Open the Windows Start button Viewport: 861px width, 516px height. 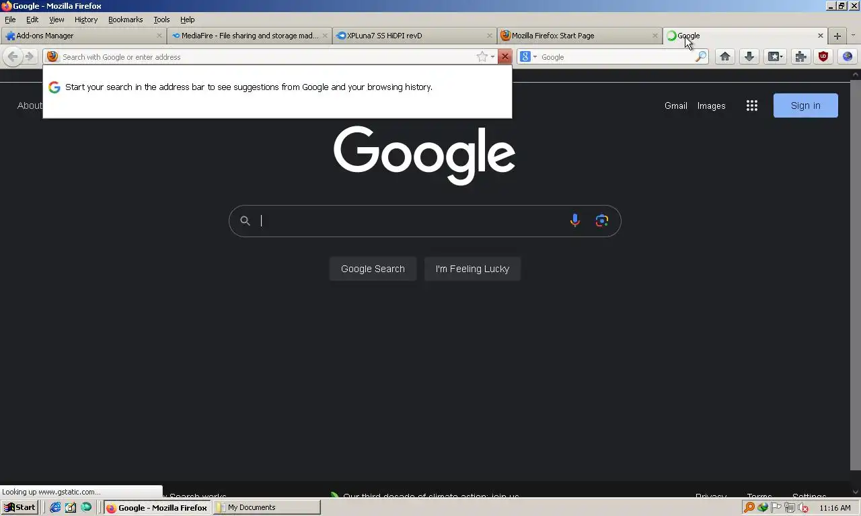coord(20,507)
